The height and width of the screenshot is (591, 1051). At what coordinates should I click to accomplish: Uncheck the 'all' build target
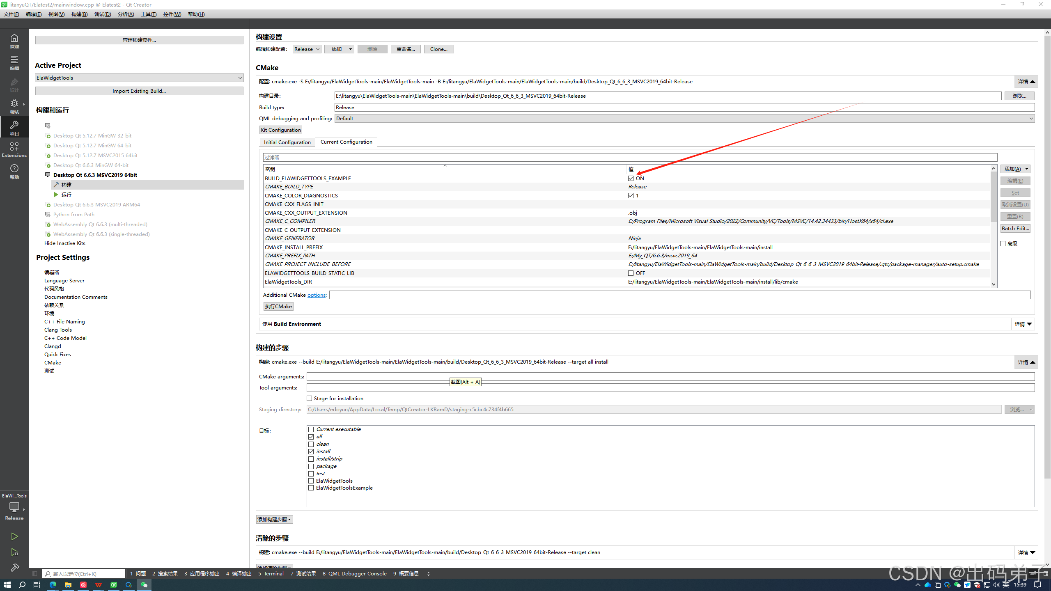311,437
